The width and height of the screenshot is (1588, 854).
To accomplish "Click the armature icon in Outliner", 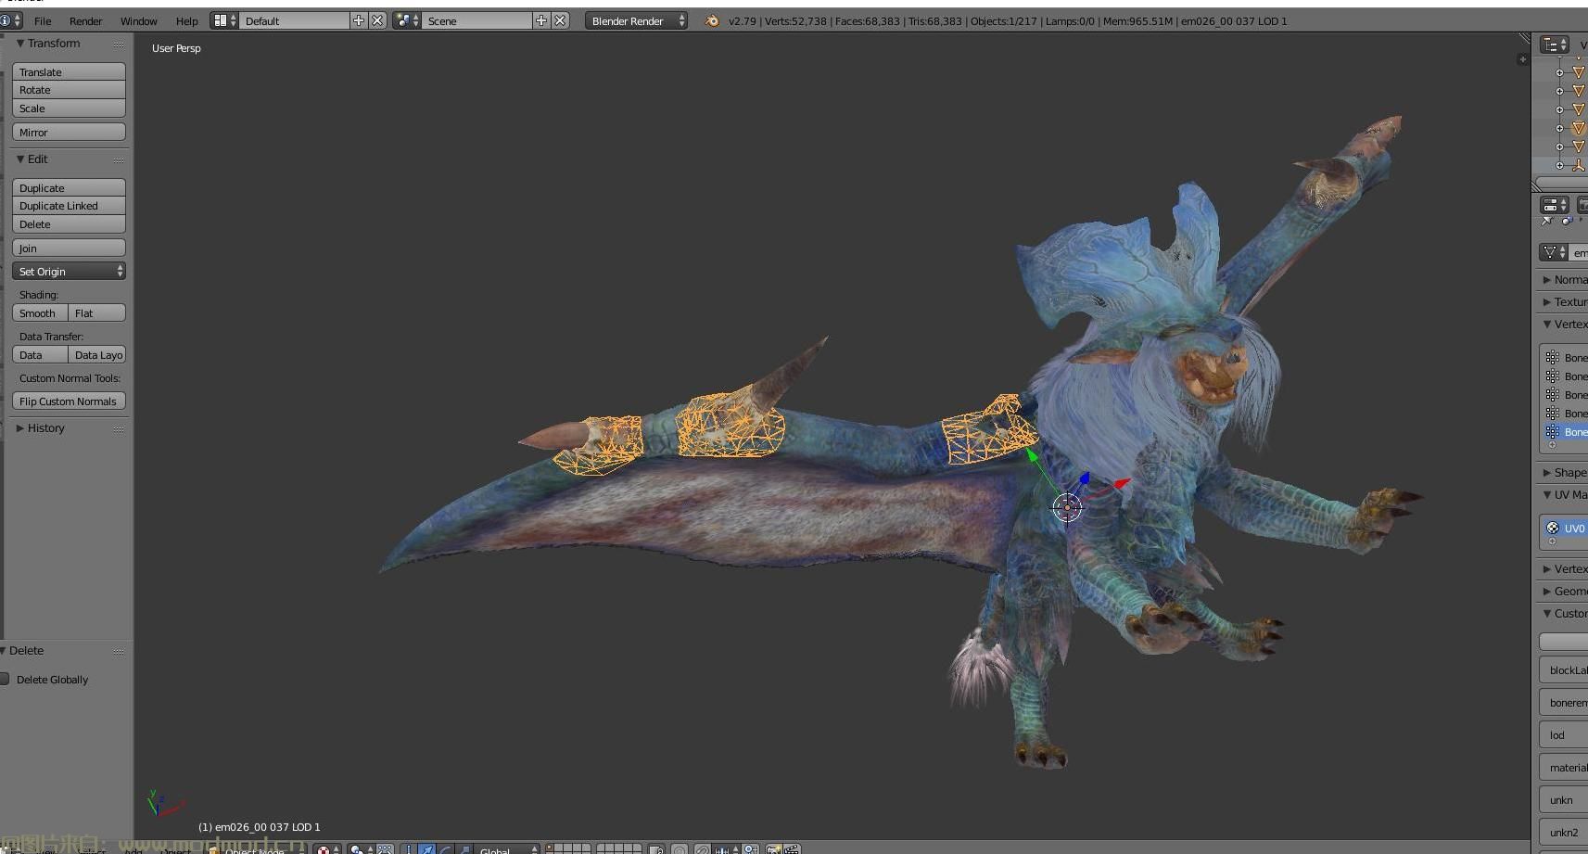I will [x=1579, y=165].
